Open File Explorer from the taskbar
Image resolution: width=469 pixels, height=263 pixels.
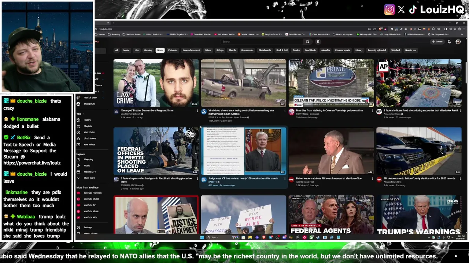coord(250,237)
